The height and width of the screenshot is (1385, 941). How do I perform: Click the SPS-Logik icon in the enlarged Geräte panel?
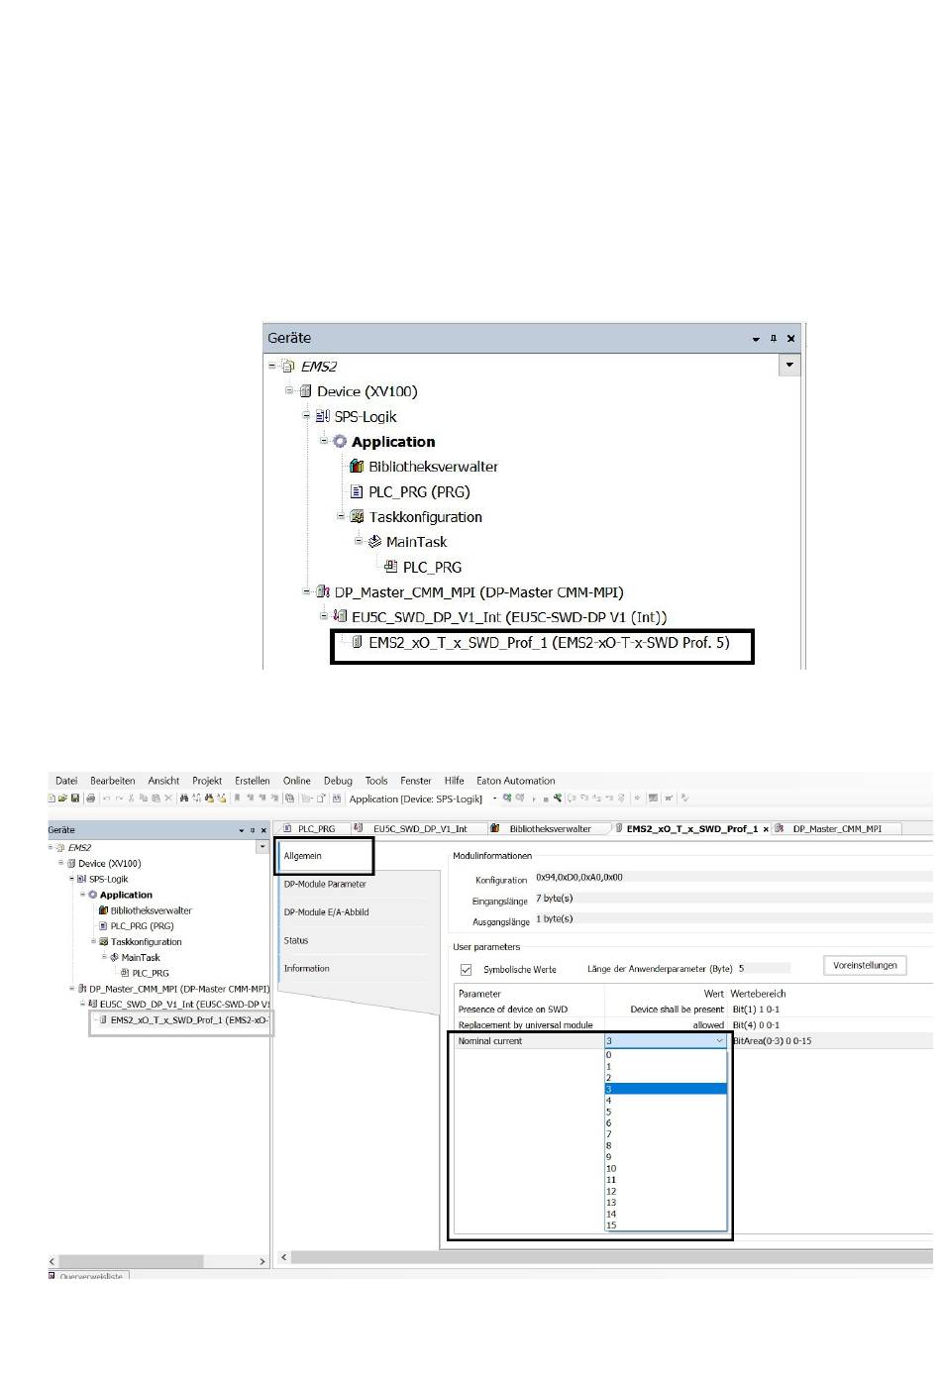[323, 417]
